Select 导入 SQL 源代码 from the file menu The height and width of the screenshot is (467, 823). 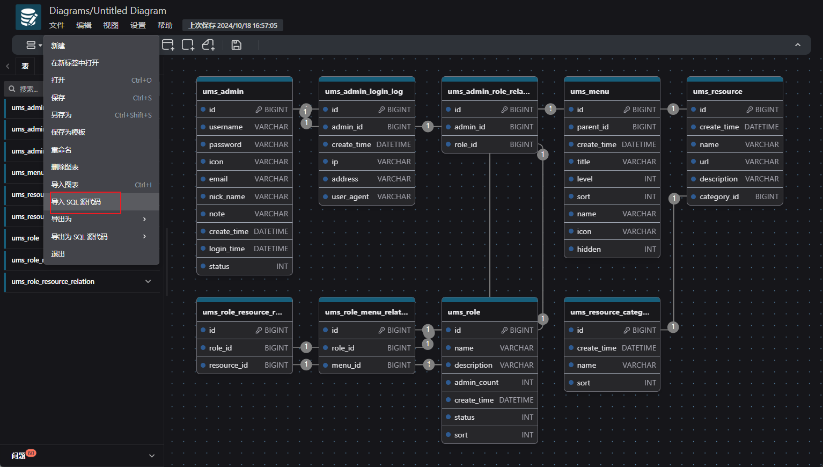point(76,202)
